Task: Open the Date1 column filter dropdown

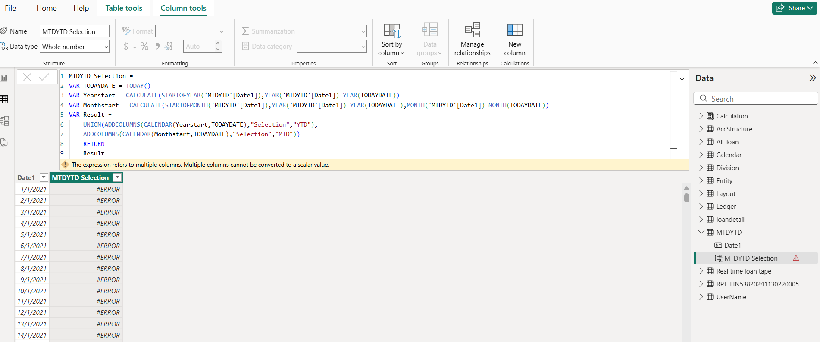Action: point(44,177)
